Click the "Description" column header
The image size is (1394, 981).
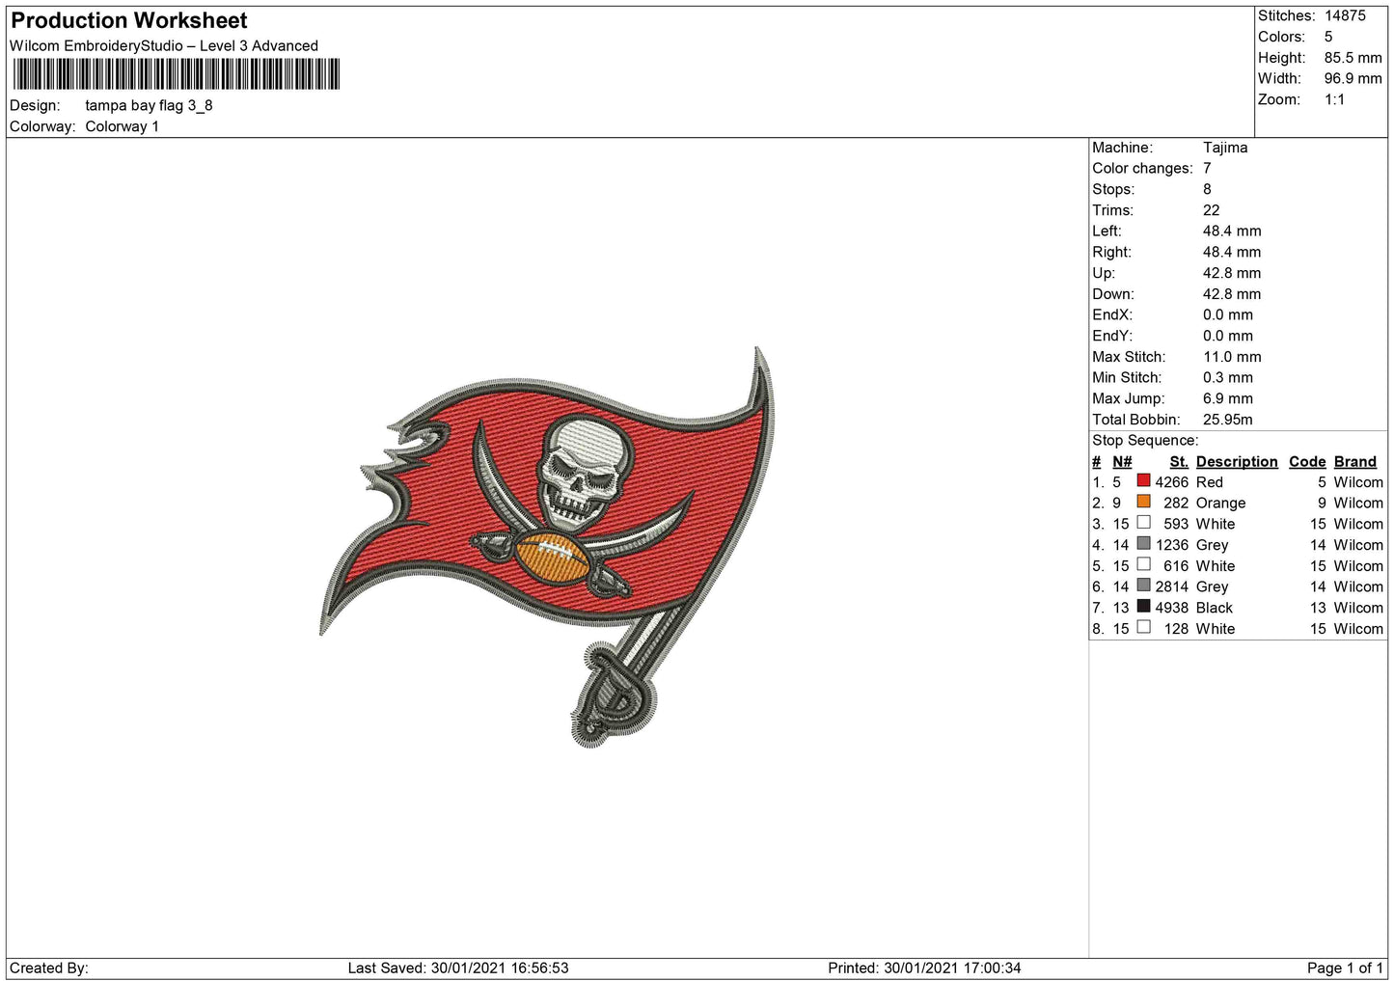pos(1237,461)
